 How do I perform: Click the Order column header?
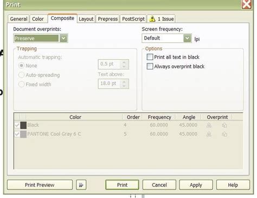pyautogui.click(x=133, y=117)
